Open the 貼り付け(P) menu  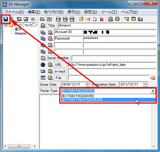pos(54,12)
